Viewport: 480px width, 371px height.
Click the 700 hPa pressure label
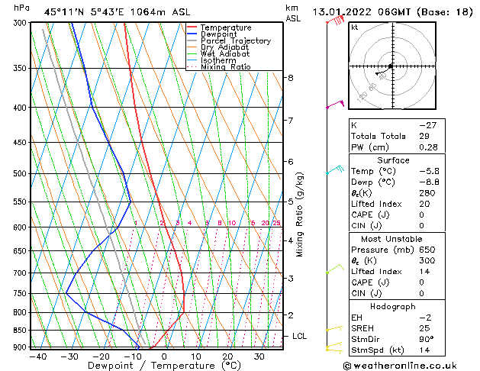(21, 273)
